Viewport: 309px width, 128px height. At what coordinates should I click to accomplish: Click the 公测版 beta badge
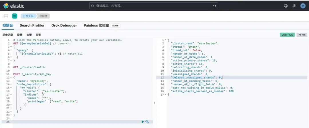(116, 26)
